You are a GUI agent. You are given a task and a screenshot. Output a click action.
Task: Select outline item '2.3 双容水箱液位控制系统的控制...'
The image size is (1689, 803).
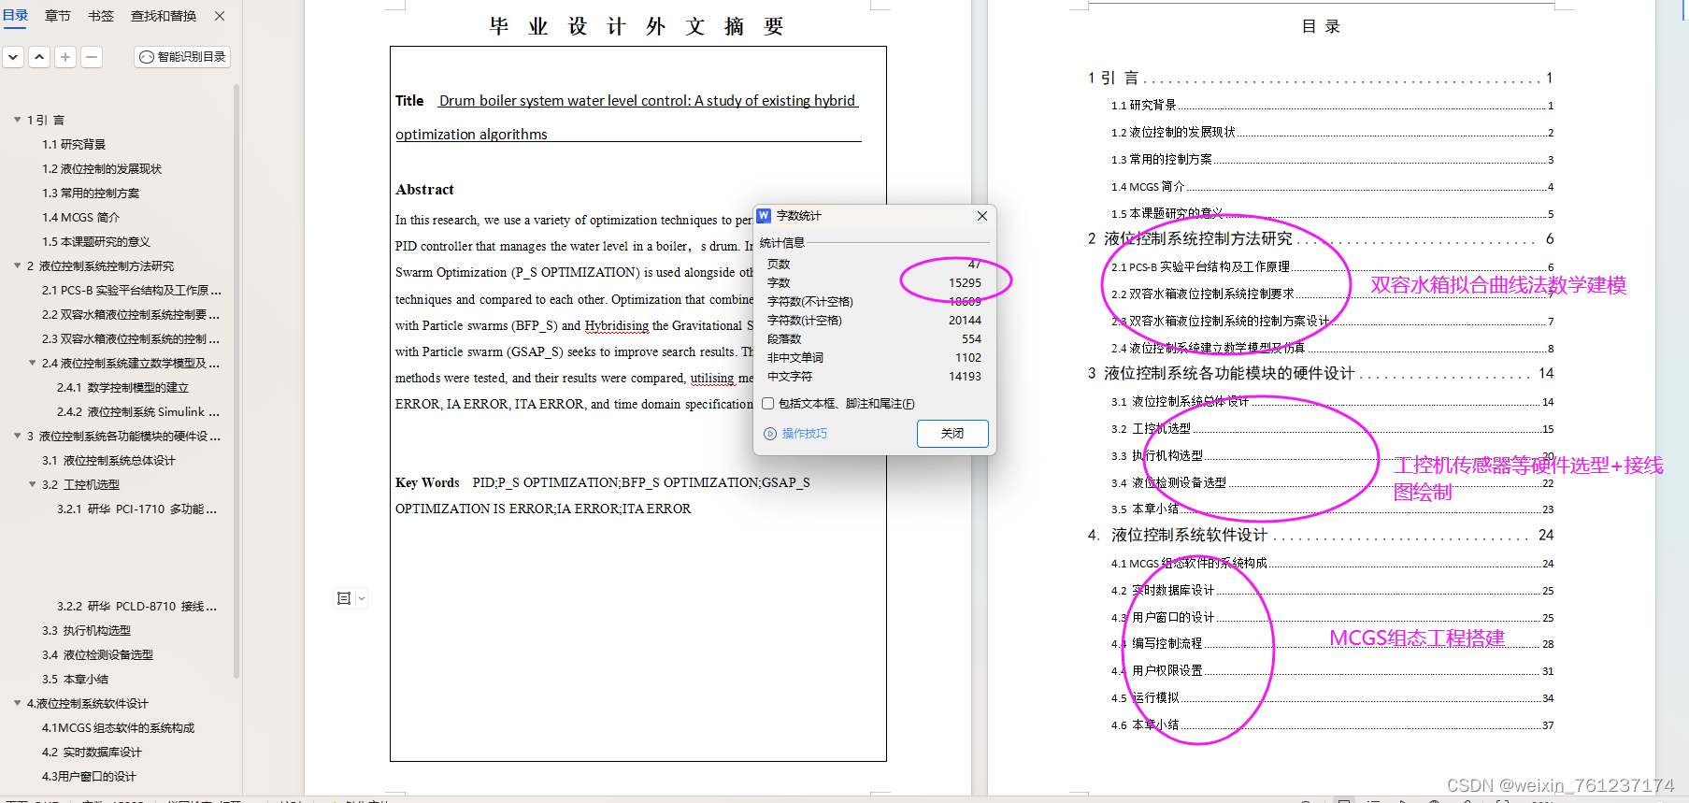point(131,338)
